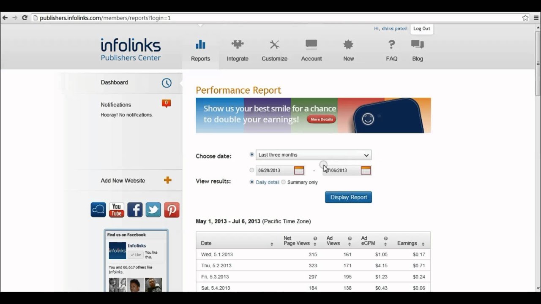541x304 pixels.
Task: Open the Chrome menu icon
Action: tap(536, 18)
